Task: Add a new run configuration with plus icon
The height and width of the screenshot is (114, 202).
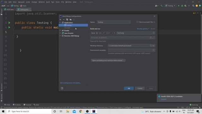Action: coord(60,20)
